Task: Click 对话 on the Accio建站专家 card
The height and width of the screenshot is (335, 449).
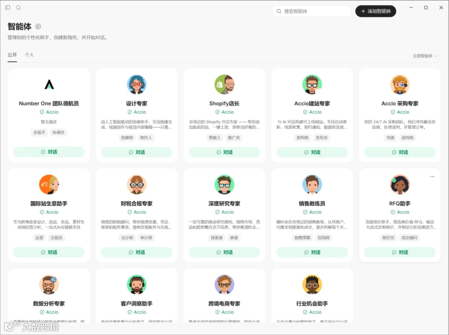Action: point(312,152)
